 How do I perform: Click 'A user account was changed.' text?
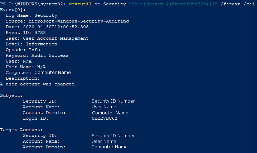[x=39, y=84]
